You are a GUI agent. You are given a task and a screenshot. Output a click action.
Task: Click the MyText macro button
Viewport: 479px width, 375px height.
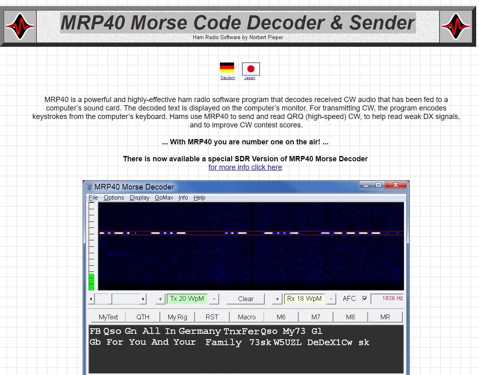click(108, 317)
